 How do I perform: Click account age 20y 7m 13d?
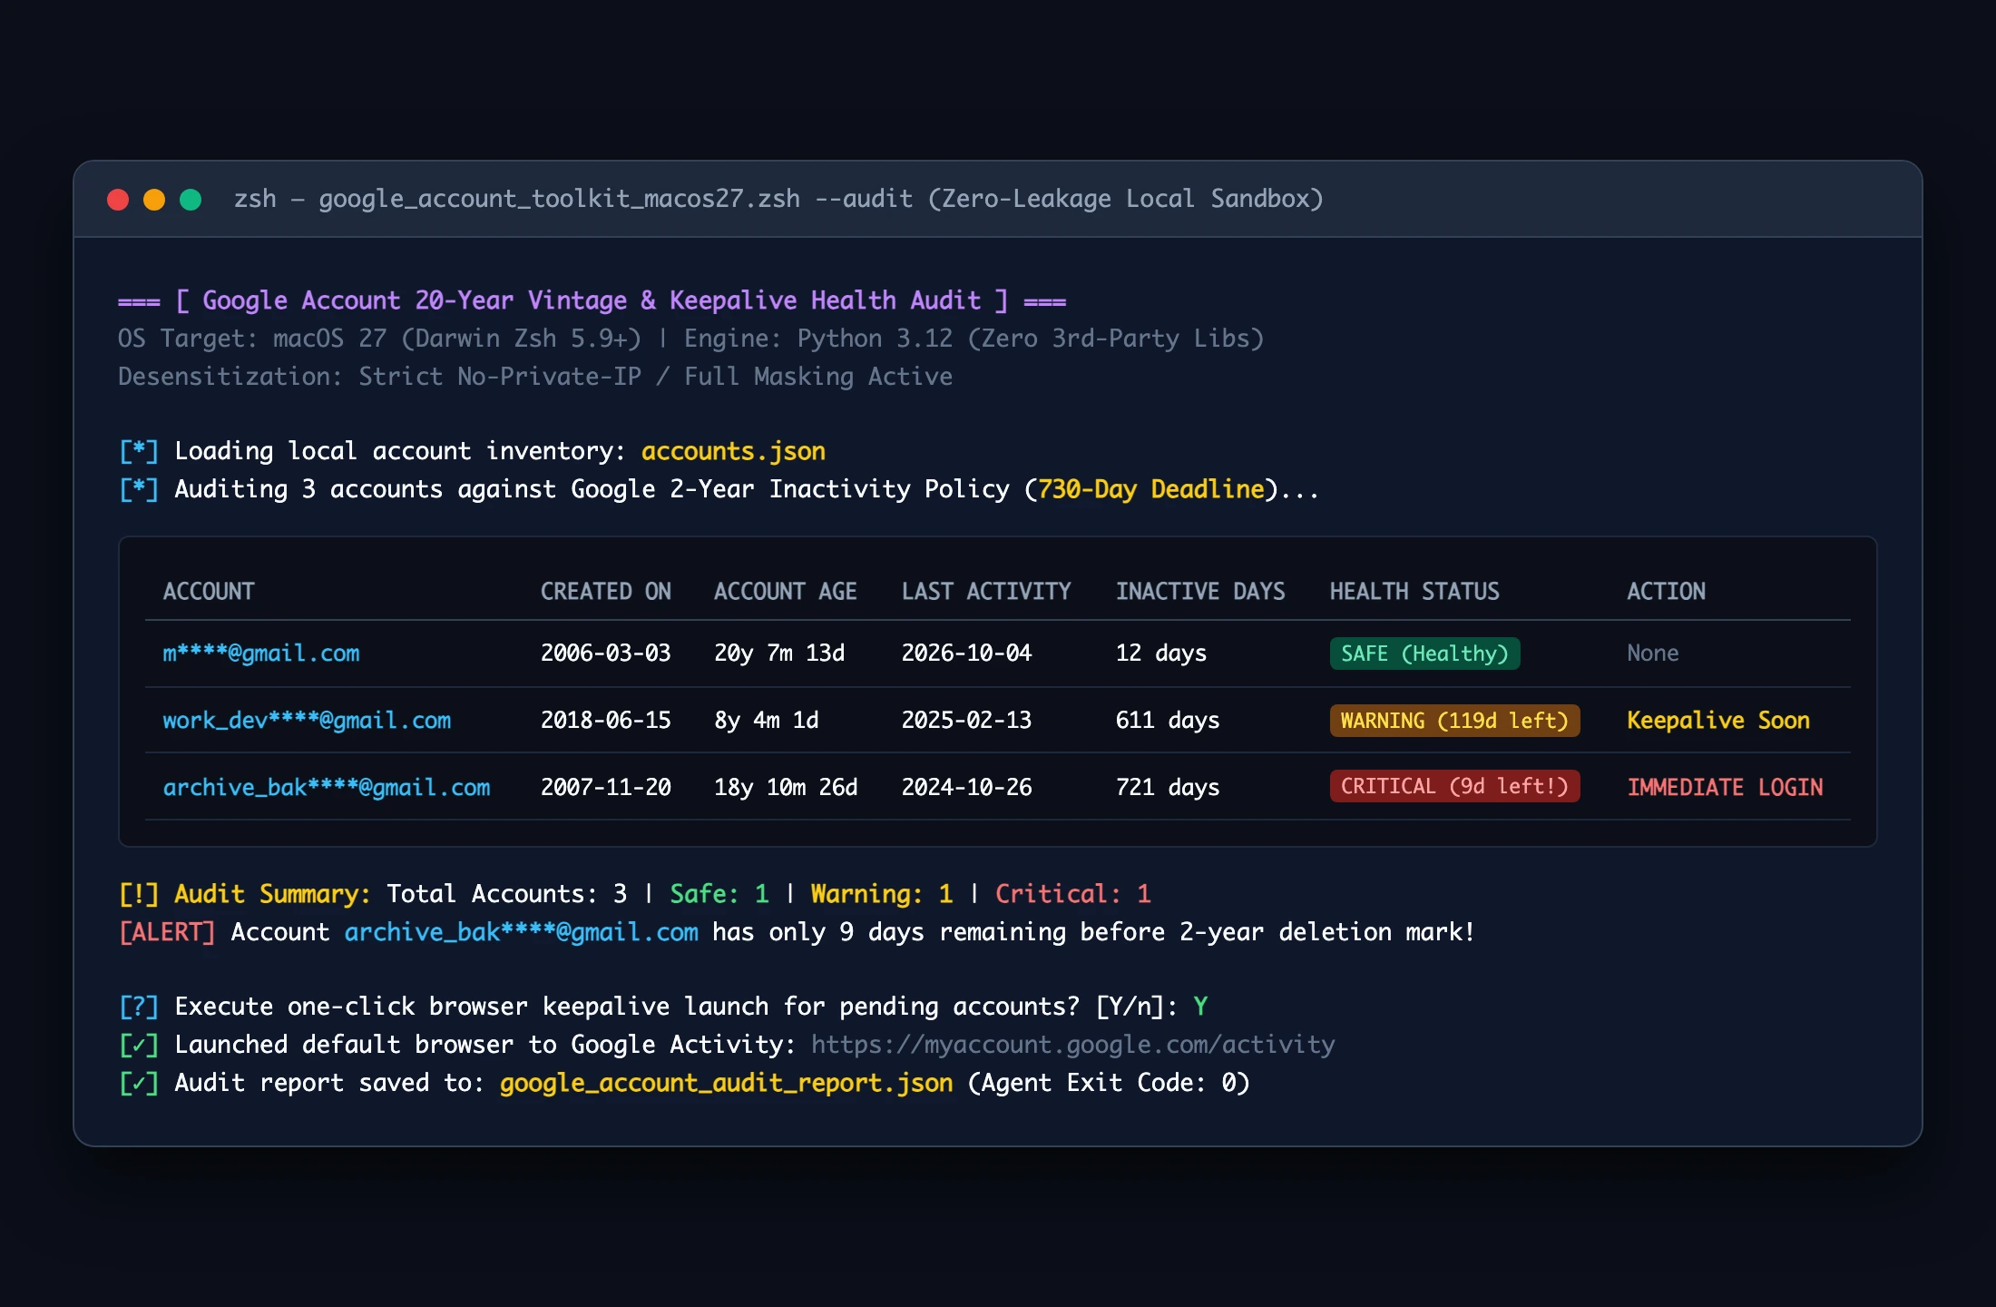click(x=779, y=653)
